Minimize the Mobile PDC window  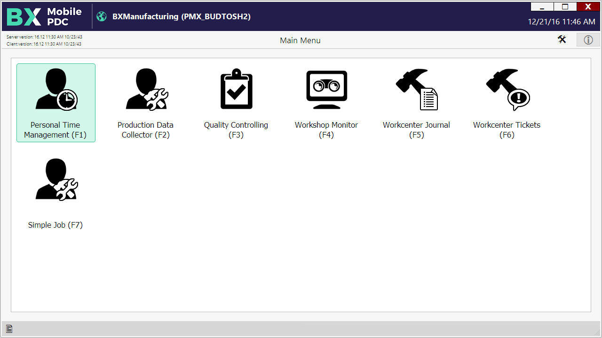coord(542,7)
